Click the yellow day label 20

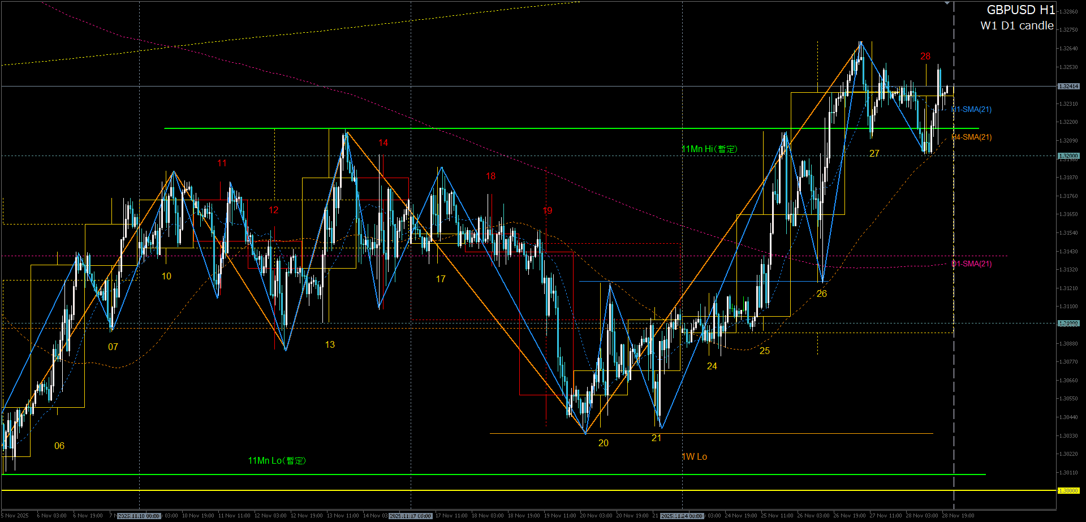[604, 443]
